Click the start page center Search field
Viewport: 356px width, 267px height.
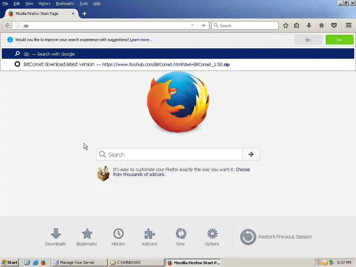[x=169, y=154]
